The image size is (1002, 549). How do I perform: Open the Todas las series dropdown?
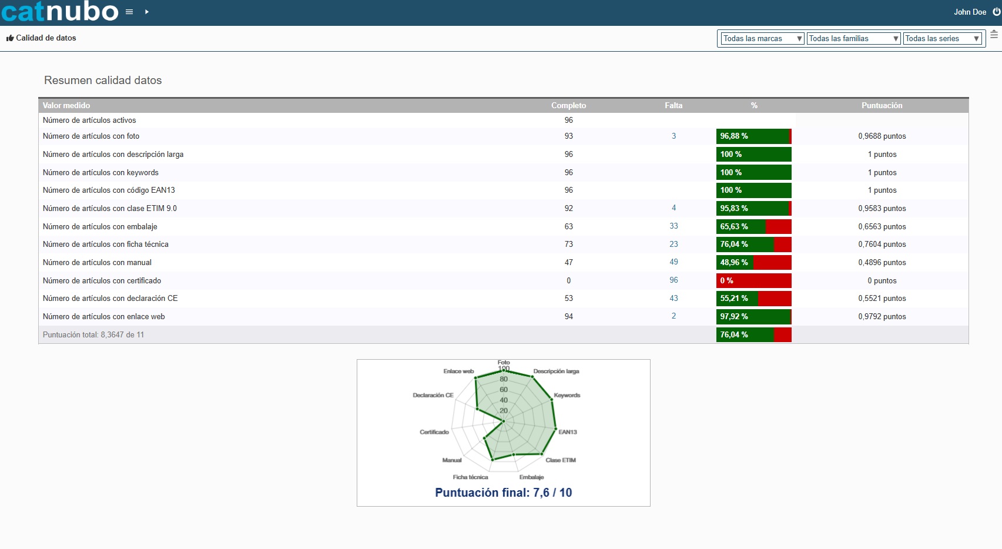(942, 39)
